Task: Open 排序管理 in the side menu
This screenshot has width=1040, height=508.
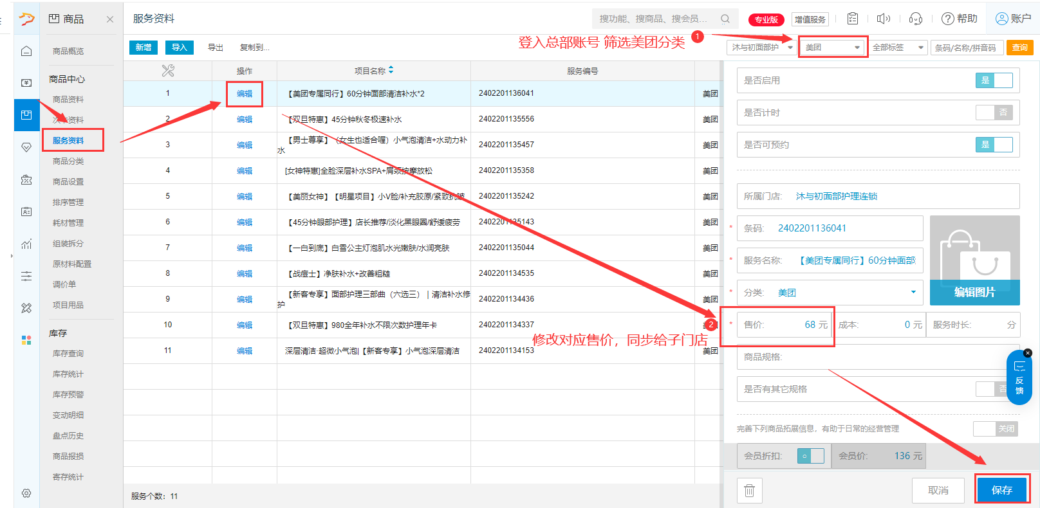Action: (x=68, y=203)
